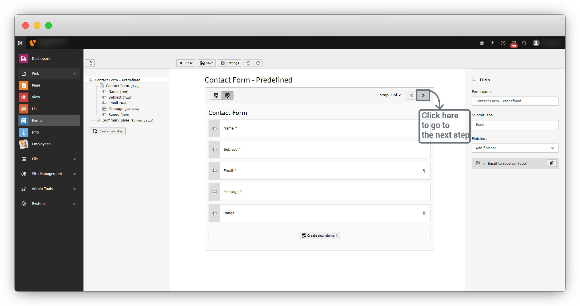The height and width of the screenshot is (306, 580).
Task: Select Subject (Text) in tree
Action: pyautogui.click(x=117, y=97)
